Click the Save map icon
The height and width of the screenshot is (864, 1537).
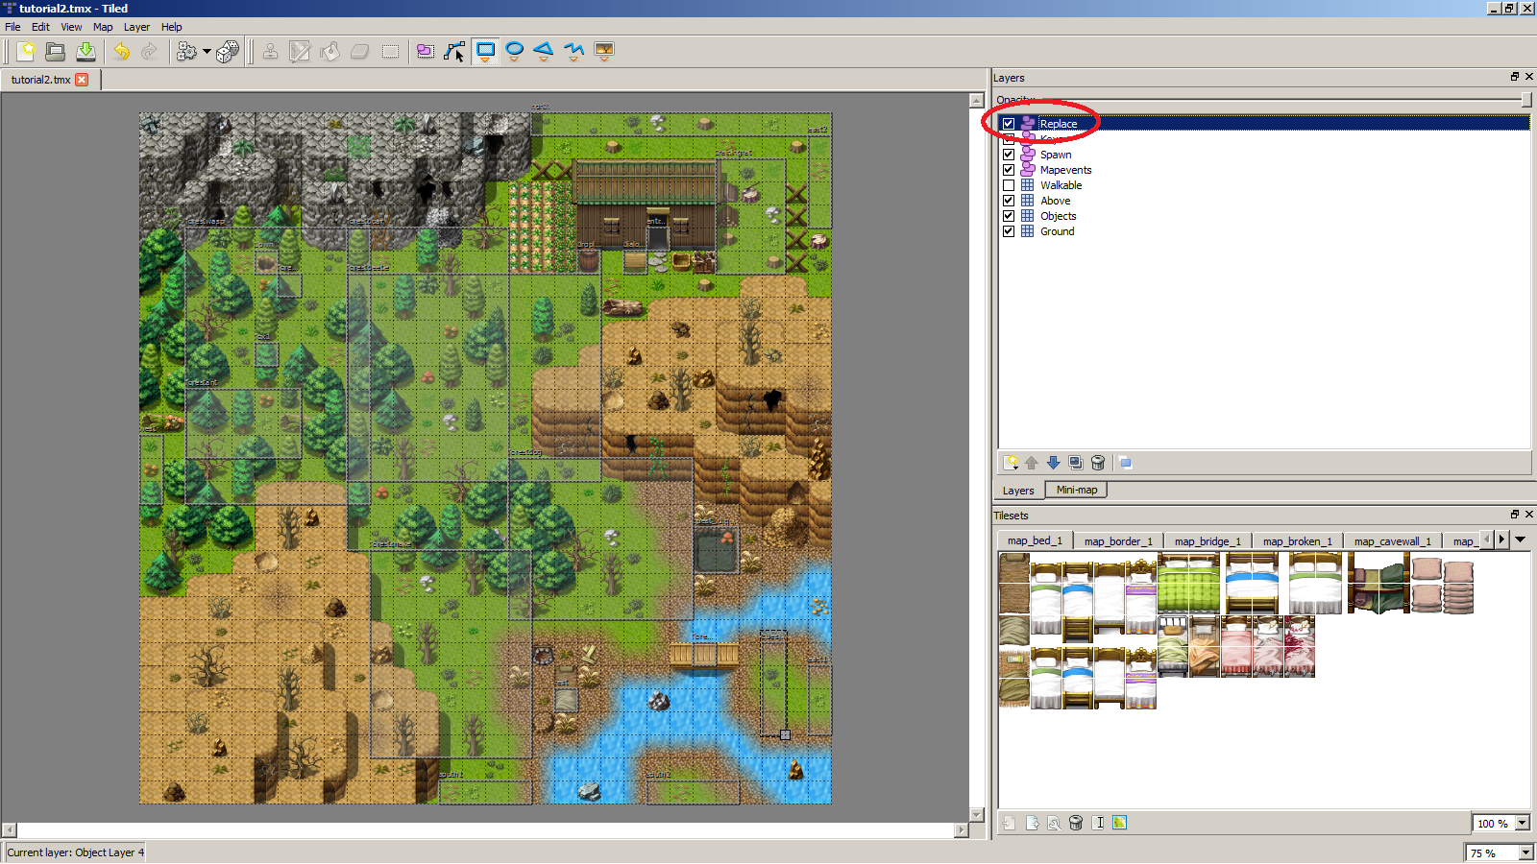(85, 51)
